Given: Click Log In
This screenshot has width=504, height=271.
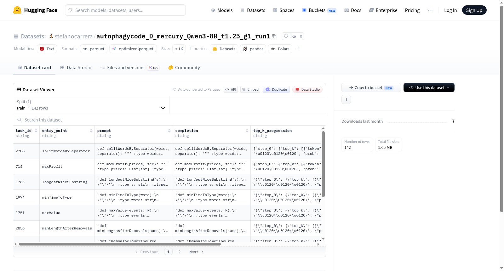Looking at the screenshot, I should click(x=450, y=10).
